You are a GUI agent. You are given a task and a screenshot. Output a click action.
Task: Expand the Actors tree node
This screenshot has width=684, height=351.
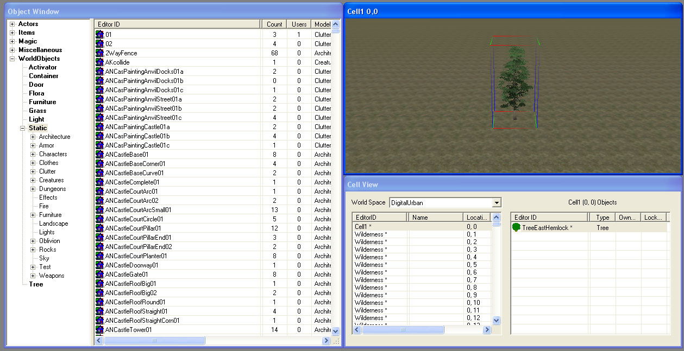pyautogui.click(x=12, y=24)
